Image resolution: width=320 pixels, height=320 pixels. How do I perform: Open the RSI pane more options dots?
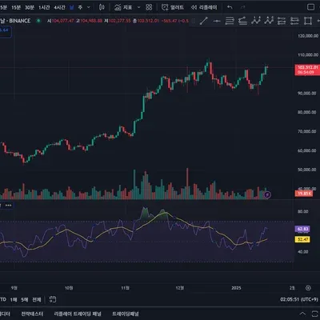coord(8,206)
